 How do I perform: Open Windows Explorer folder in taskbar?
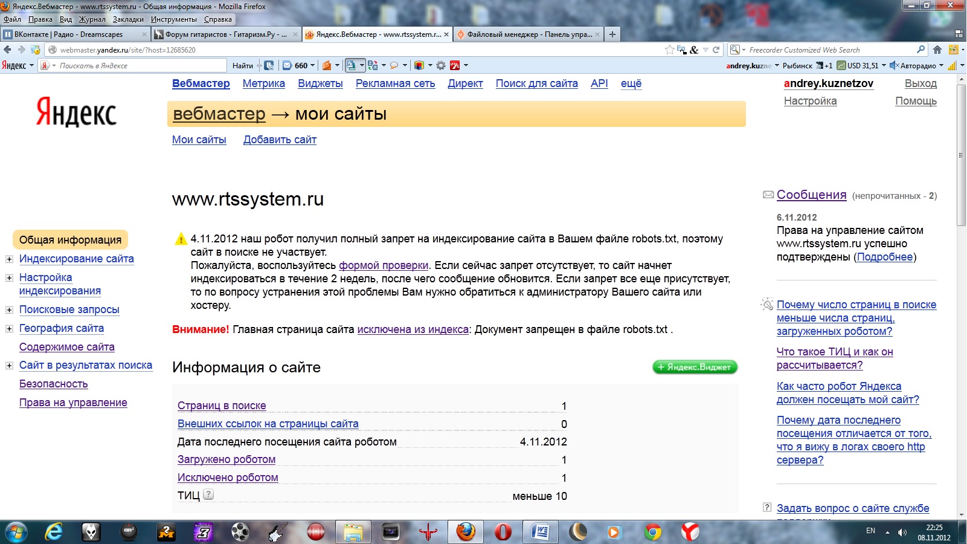(353, 532)
